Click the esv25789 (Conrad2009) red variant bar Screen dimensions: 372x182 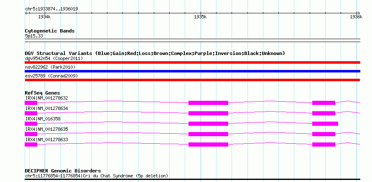[x=192, y=80]
